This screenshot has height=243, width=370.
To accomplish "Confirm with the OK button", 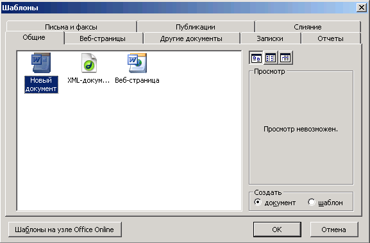I will tap(277, 230).
